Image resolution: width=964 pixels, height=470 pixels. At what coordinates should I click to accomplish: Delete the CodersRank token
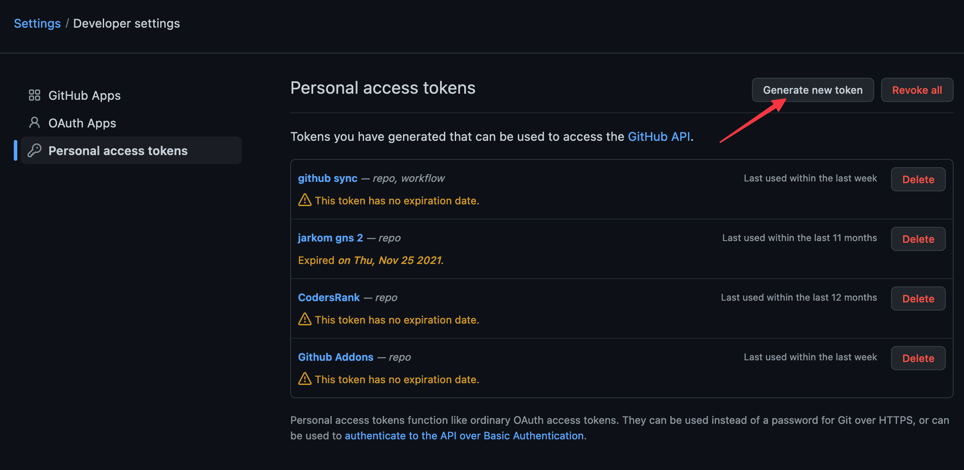tap(918, 299)
